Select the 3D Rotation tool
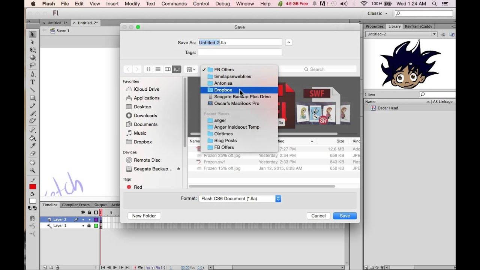 [33, 57]
